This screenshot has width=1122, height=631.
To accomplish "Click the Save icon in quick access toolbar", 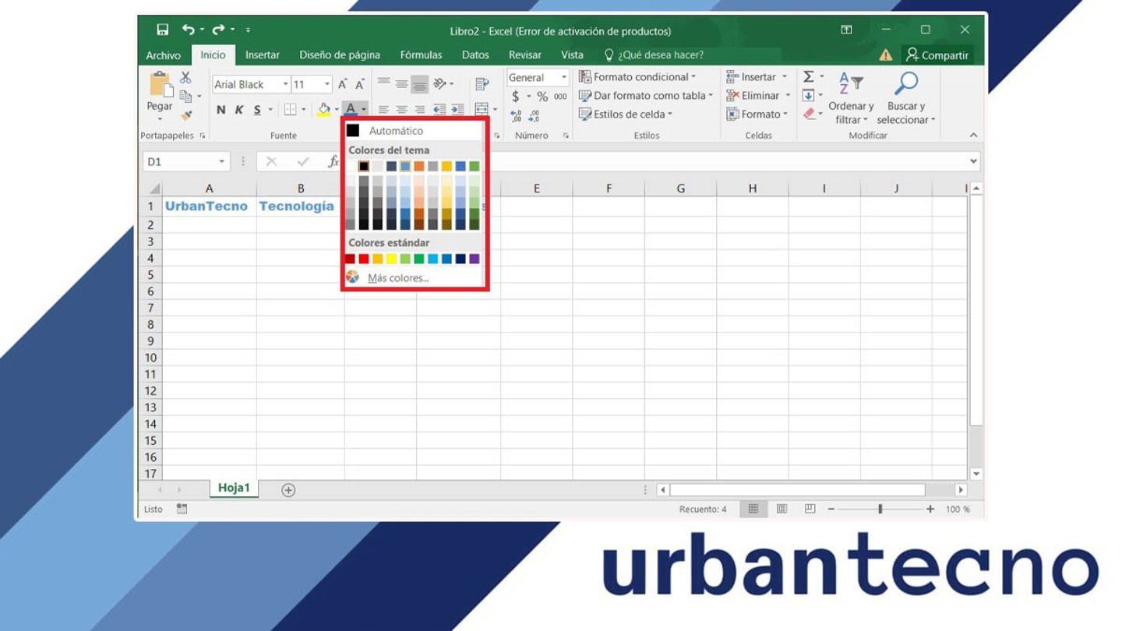I will click(162, 30).
